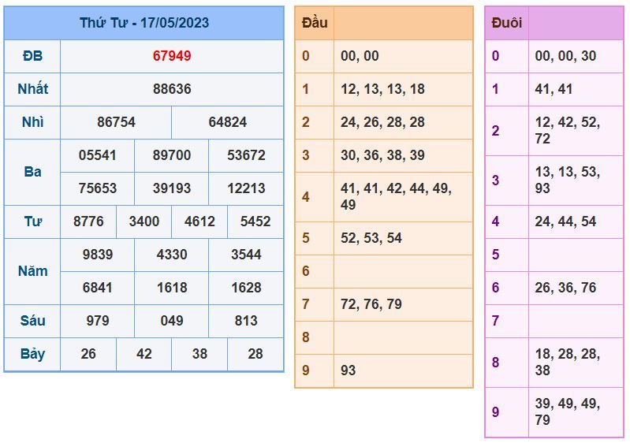Select fifth prize number 3544

pos(246,255)
